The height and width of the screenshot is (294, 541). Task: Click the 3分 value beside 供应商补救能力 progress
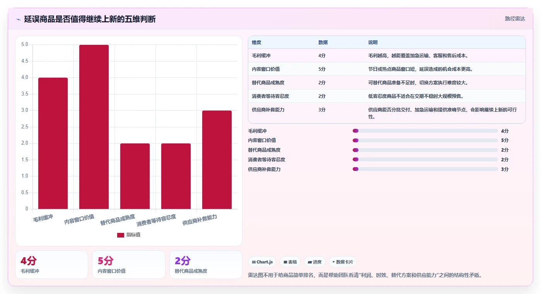(505, 169)
